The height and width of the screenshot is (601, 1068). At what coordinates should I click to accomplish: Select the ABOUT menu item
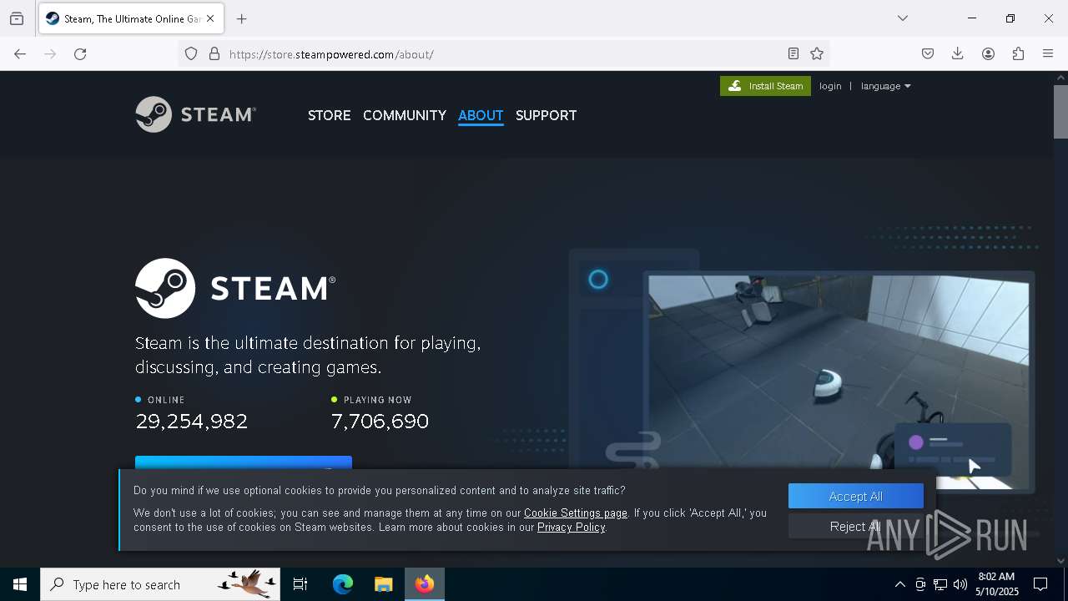pos(481,115)
